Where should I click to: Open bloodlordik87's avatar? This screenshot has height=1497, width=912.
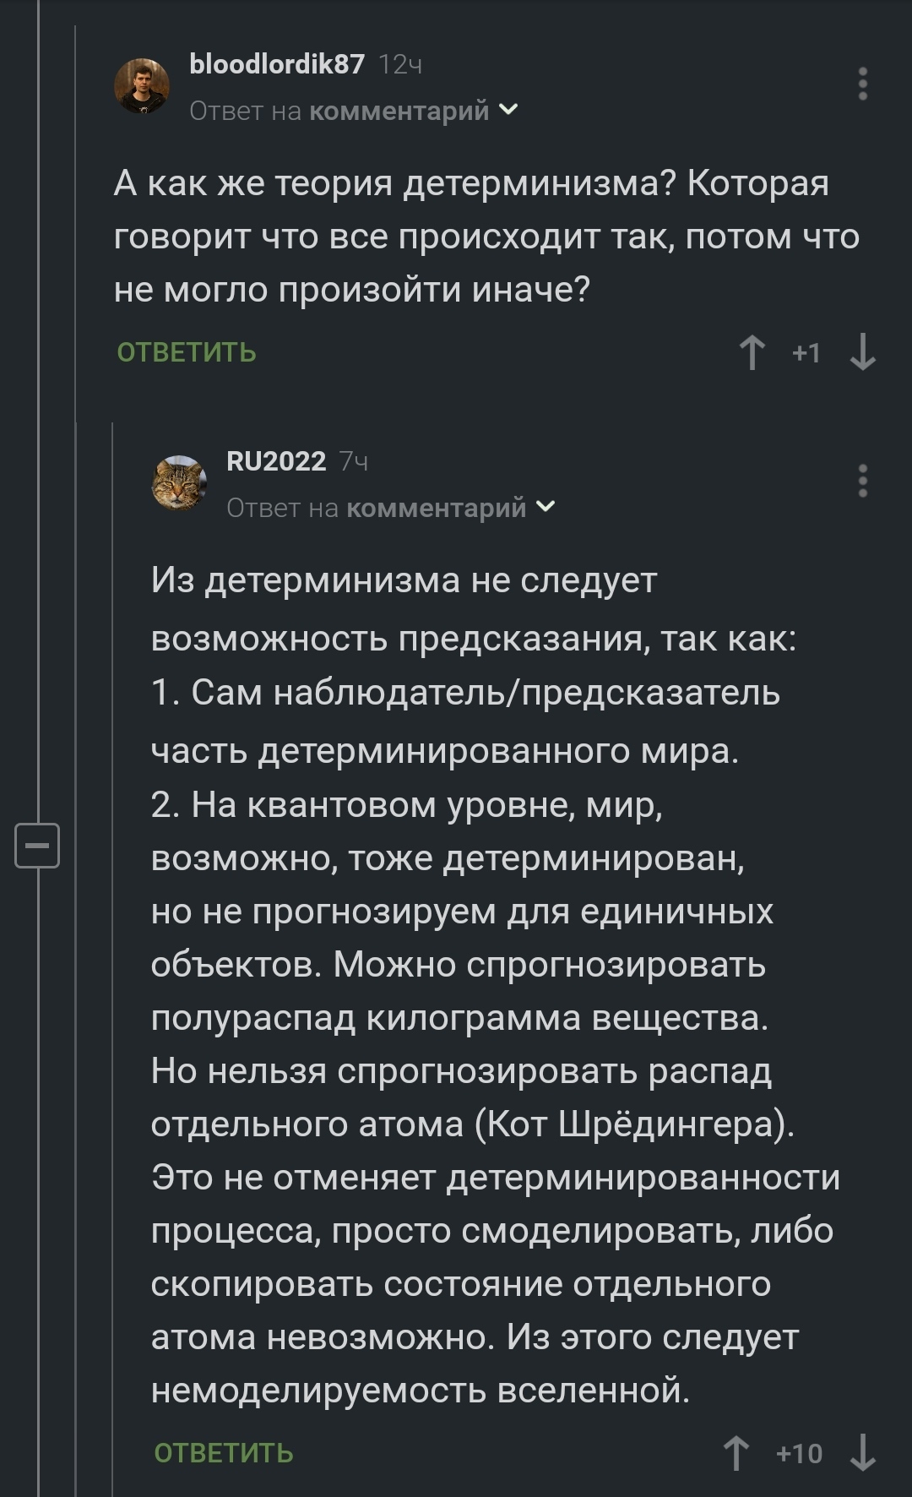point(142,86)
